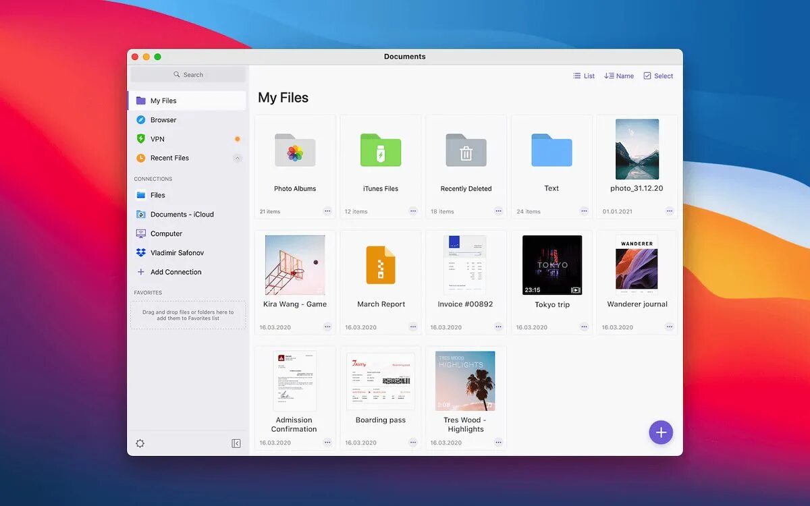Click the "My Files" page heading
This screenshot has height=506, width=810.
click(x=283, y=98)
